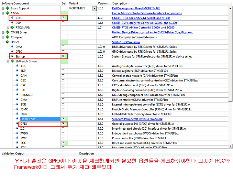Viewport: 233px width, 193px height.
Task: Open the MCBSTM32E variant dropdown
Action: tap(94, 8)
